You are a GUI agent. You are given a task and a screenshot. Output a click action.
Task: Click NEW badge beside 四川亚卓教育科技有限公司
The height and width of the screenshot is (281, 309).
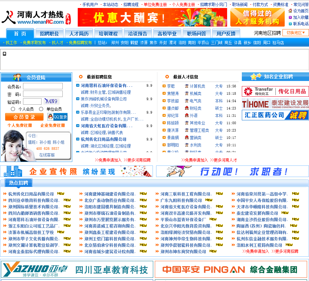(67, 200)
